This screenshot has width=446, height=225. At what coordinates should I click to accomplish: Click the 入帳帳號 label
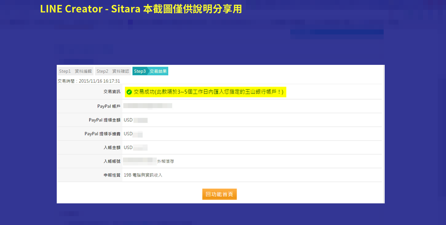click(x=112, y=161)
